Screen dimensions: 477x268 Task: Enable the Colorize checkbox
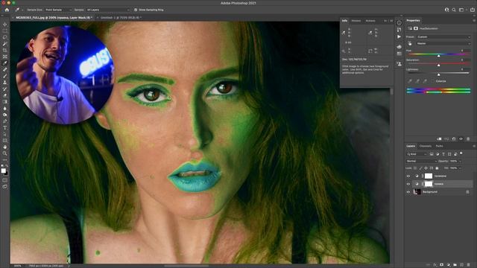pyautogui.click(x=433, y=81)
